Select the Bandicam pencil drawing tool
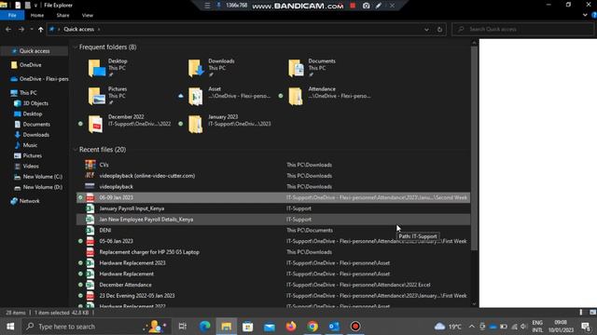The height and width of the screenshot is (335, 597). coord(379,6)
